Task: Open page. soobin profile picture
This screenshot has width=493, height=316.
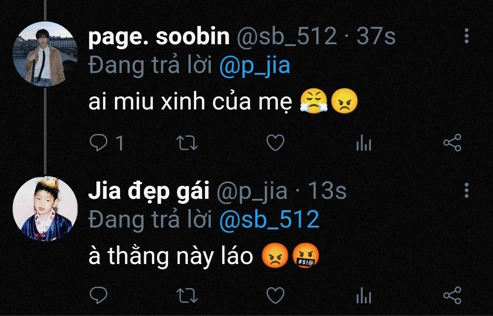Action: pyautogui.click(x=45, y=54)
